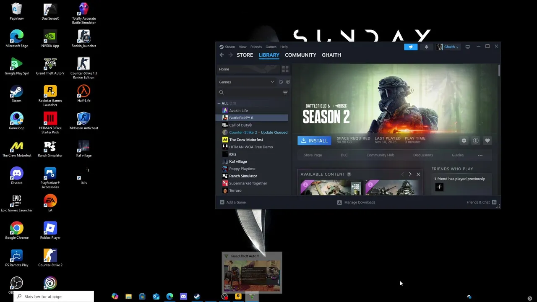
Task: Switch to the LIBRARY tab
Action: coord(269,55)
